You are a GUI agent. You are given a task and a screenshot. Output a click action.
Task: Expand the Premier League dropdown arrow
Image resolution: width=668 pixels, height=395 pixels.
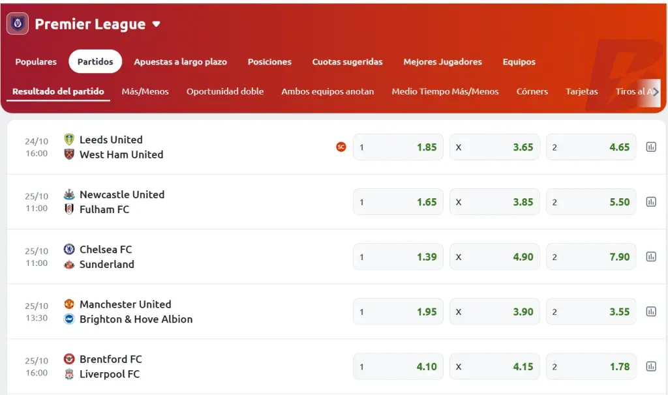[156, 25]
